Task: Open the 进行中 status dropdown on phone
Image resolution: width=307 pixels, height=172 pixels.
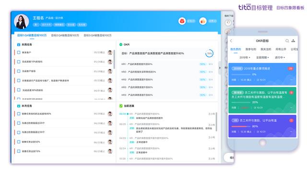Action: click(280, 57)
